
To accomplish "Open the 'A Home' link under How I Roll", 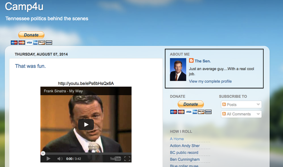I will [177, 139].
